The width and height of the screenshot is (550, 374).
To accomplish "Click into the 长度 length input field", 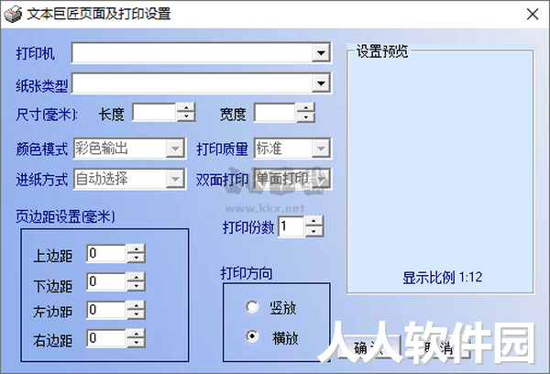I will pyautogui.click(x=154, y=113).
